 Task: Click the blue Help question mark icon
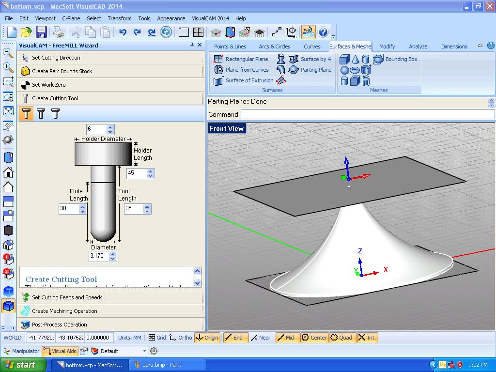point(323,32)
